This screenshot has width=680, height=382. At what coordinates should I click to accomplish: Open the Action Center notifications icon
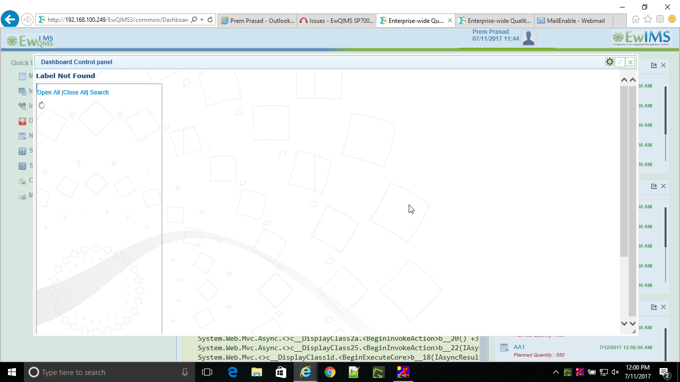coord(665,372)
